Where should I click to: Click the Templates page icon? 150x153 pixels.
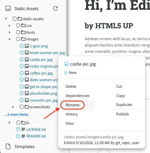[x=8, y=146]
